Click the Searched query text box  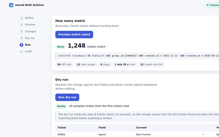[x=137, y=56]
